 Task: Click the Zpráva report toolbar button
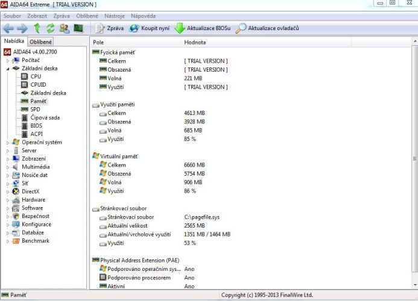point(110,28)
